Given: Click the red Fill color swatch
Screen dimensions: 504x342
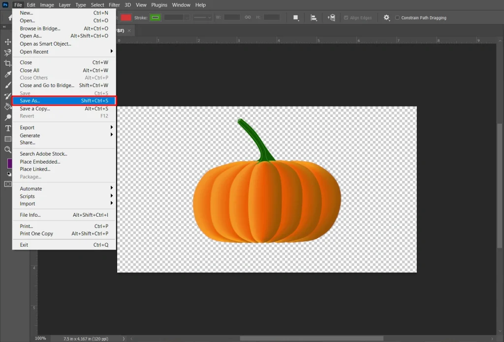Looking at the screenshot, I should coord(126,18).
